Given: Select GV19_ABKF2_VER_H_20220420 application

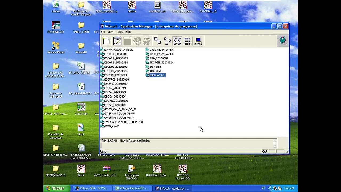Looking at the screenshot, I should pos(122,122).
